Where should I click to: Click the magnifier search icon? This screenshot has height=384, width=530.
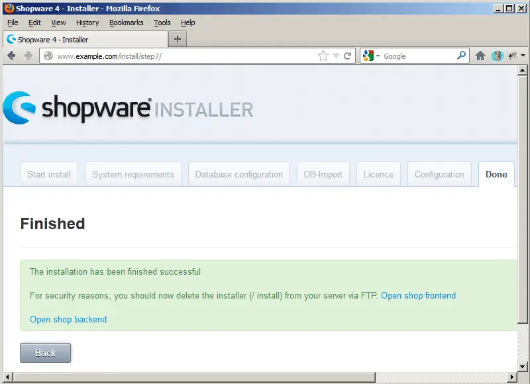(461, 56)
